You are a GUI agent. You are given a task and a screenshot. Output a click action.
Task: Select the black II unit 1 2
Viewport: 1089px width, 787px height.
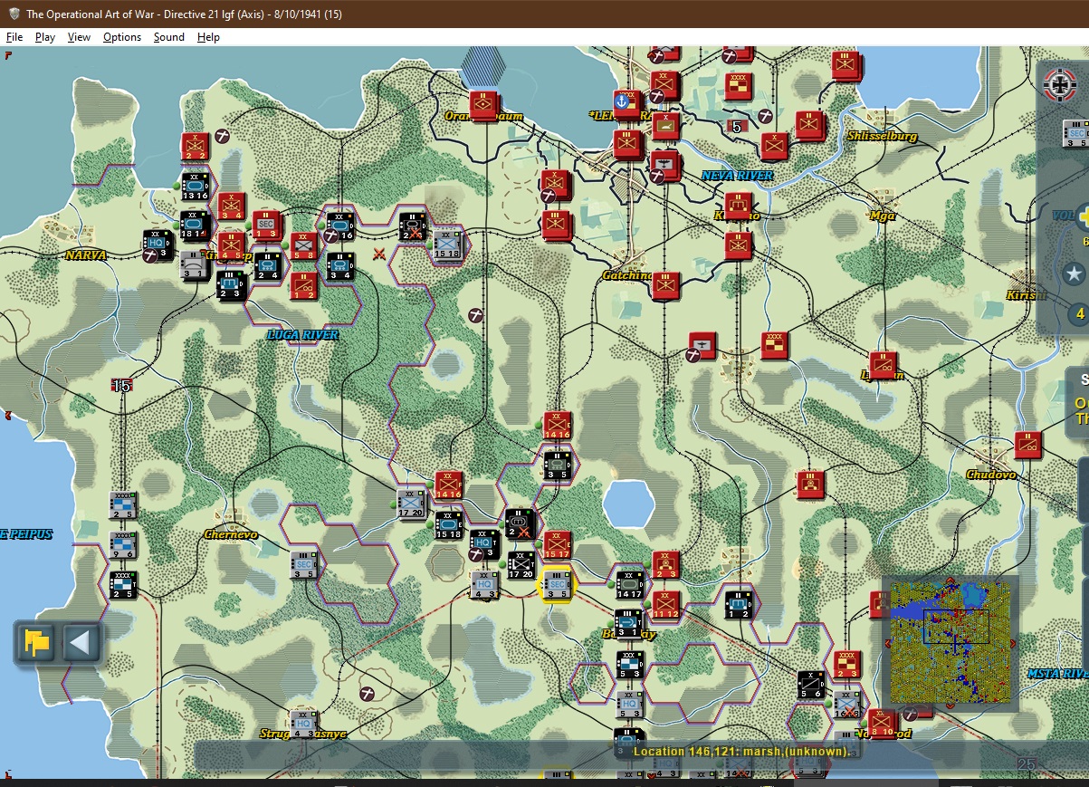[738, 604]
